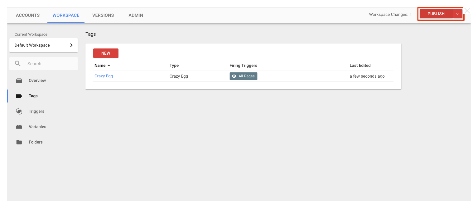Click the Firing Triggers column header
Viewport: 473px width, 201px height.
[243, 66]
